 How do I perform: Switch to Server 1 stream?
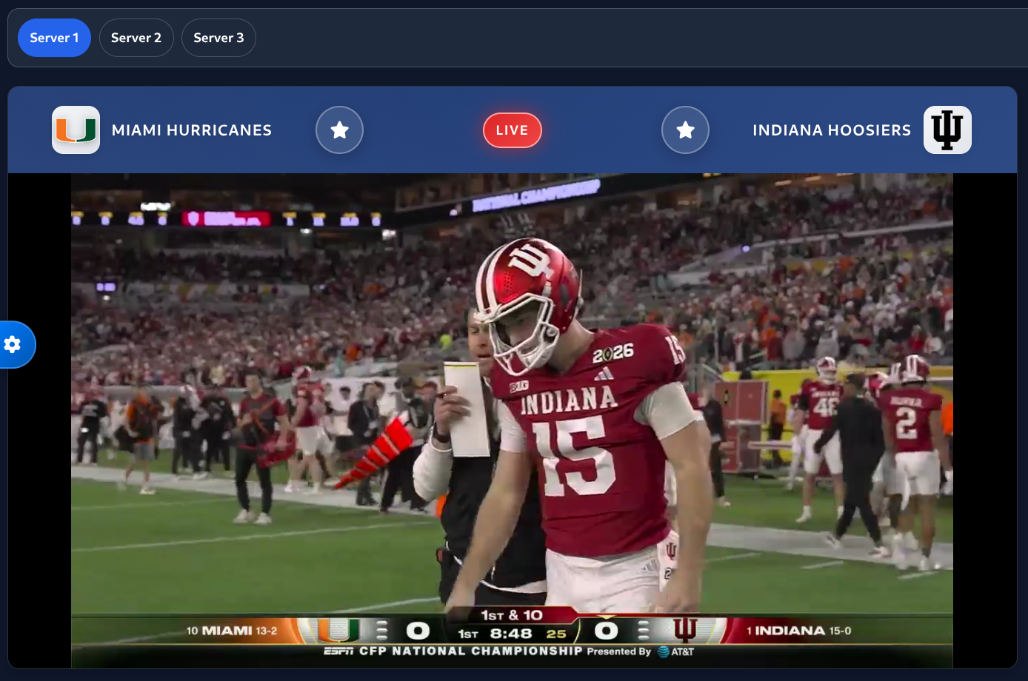tap(54, 38)
